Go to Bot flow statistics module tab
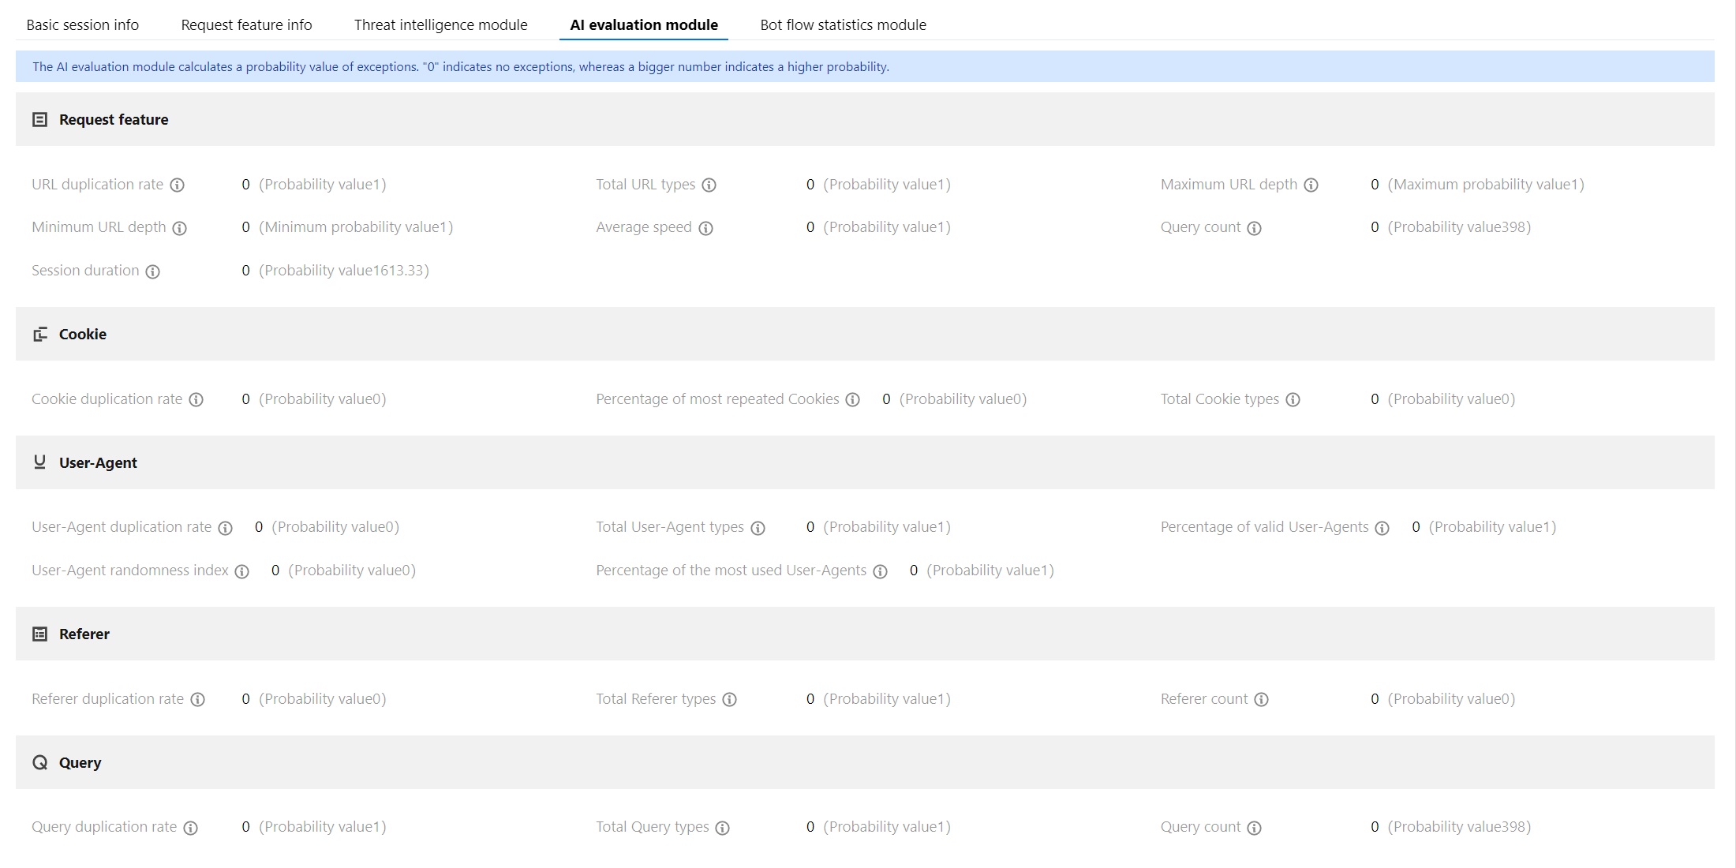The height and width of the screenshot is (868, 1736). point(843,24)
